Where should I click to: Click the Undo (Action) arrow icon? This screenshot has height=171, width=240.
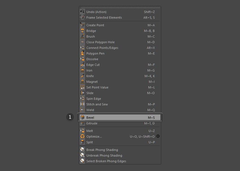82,12
